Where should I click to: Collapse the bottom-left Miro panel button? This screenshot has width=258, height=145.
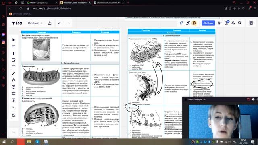click(x=13, y=132)
